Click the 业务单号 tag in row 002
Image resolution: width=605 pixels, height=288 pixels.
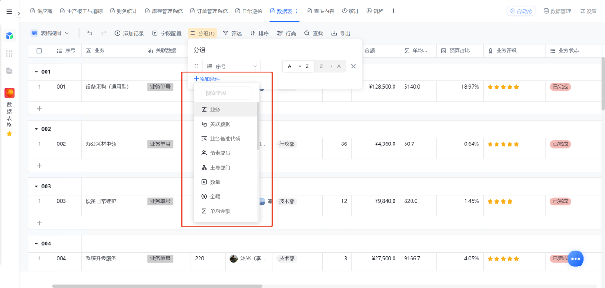click(160, 144)
